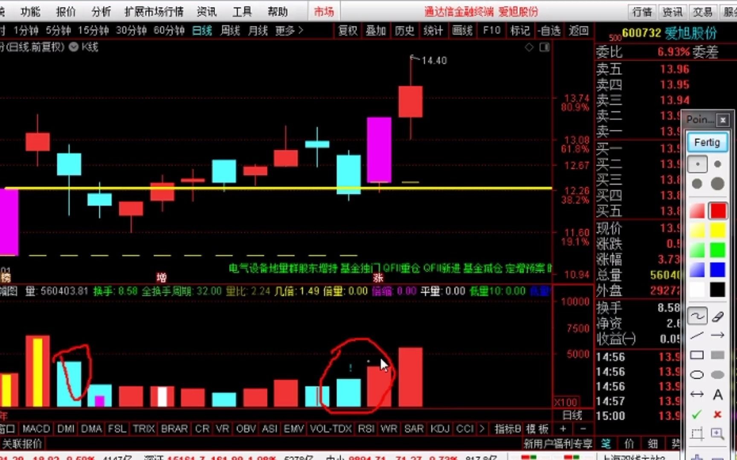
Task: Click the 返回 button
Action: click(578, 31)
